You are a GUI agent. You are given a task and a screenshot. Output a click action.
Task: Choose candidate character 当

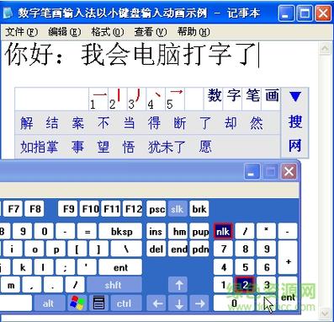click(x=129, y=123)
